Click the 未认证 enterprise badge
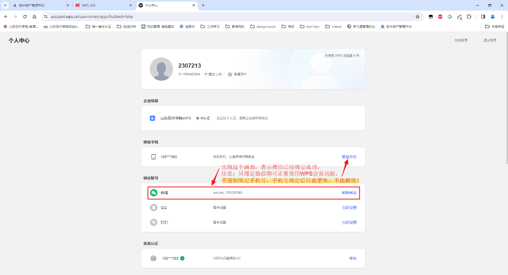 pos(203,118)
